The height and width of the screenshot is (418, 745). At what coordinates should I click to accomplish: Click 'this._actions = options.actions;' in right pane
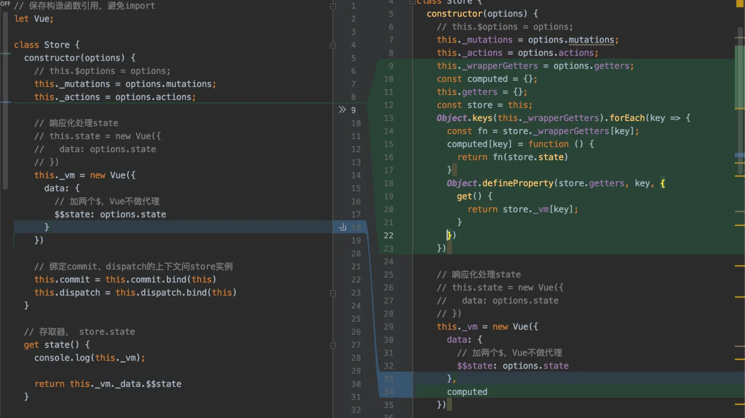(518, 53)
